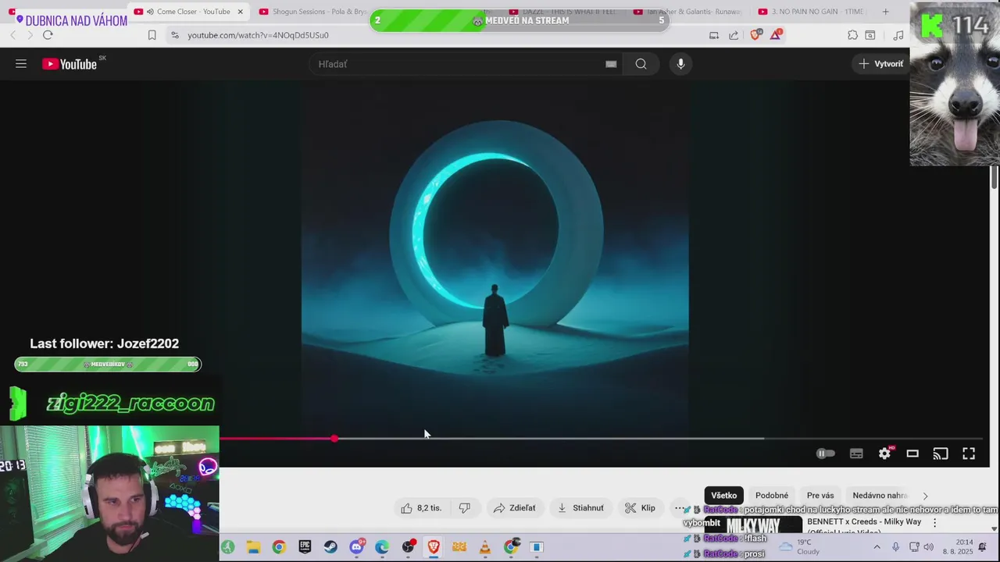
Task: Open the browser extensions puzzle icon
Action: [x=852, y=35]
